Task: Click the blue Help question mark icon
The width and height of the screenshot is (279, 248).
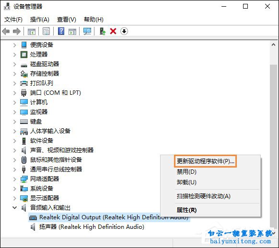Action: point(61,31)
